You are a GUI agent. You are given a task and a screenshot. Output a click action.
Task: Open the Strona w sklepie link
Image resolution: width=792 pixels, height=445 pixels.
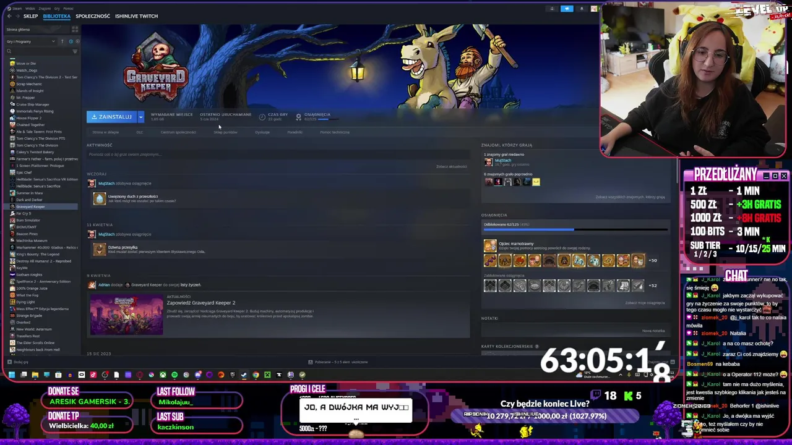[105, 132]
